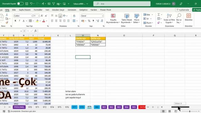Click the horizontal scrollbar thumb
This screenshot has width=201, height=113.
pyautogui.click(x=180, y=107)
